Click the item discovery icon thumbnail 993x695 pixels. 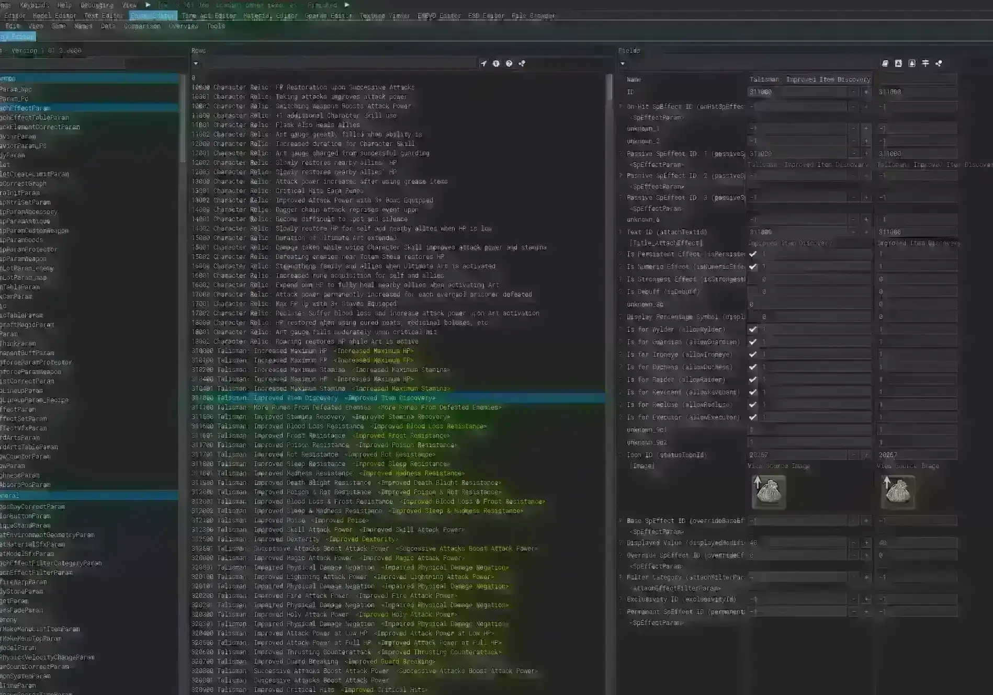pos(768,492)
